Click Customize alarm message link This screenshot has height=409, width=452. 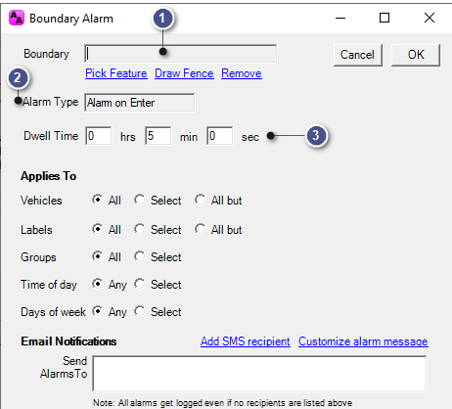(363, 341)
